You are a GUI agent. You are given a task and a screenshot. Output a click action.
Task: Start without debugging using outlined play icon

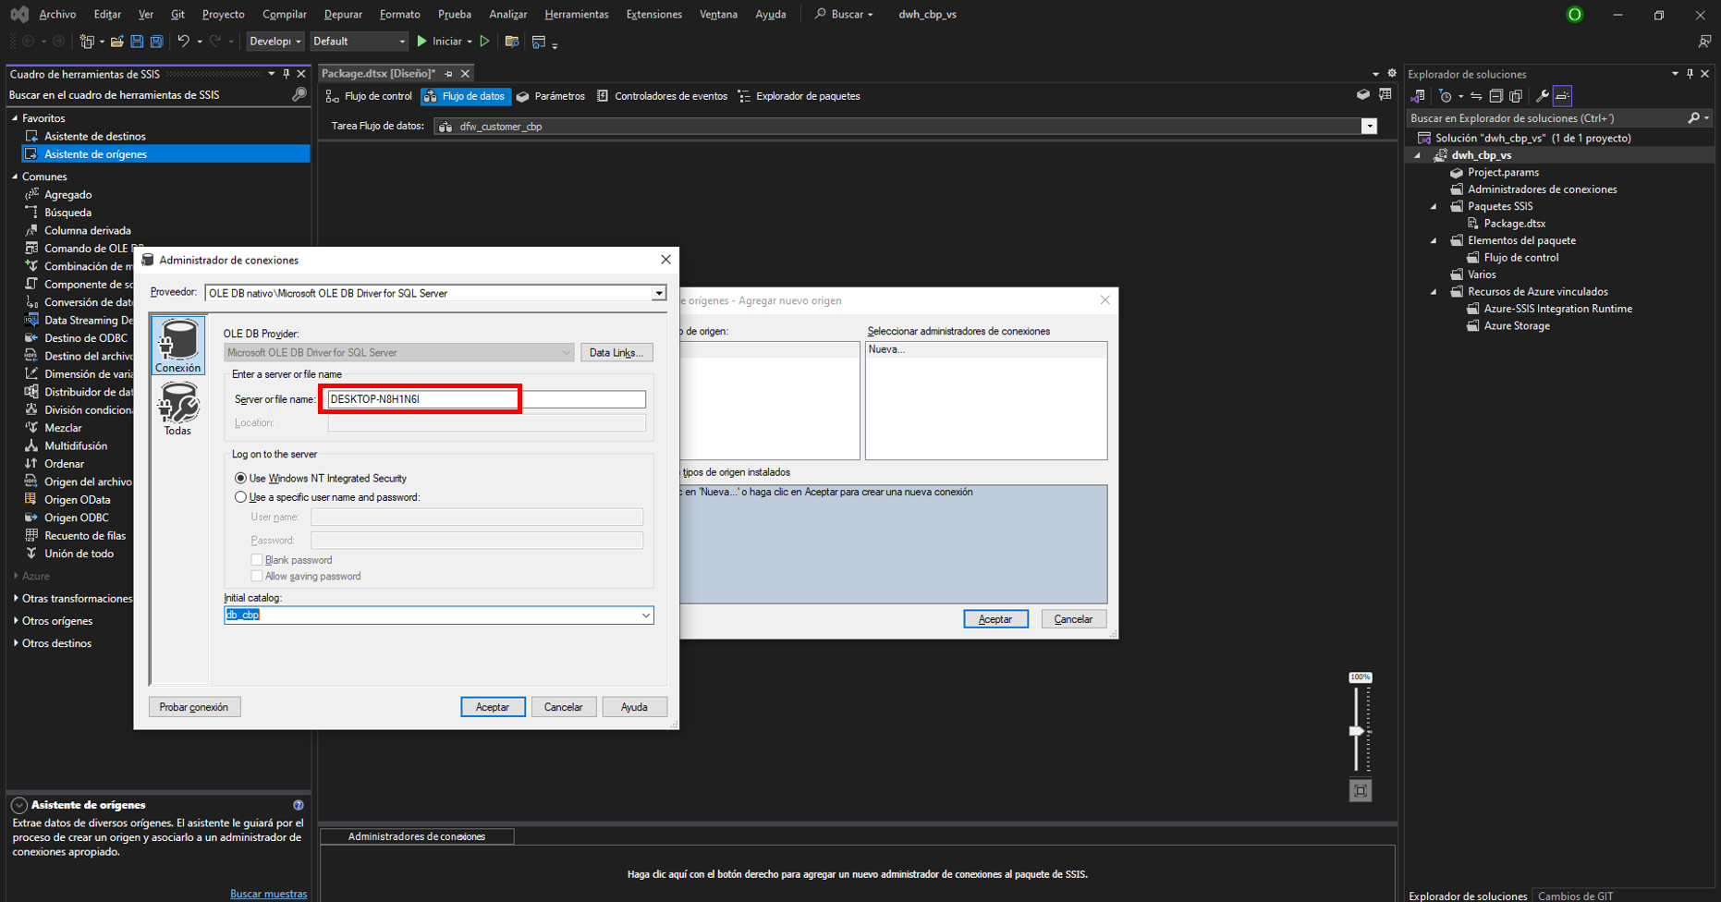(484, 42)
